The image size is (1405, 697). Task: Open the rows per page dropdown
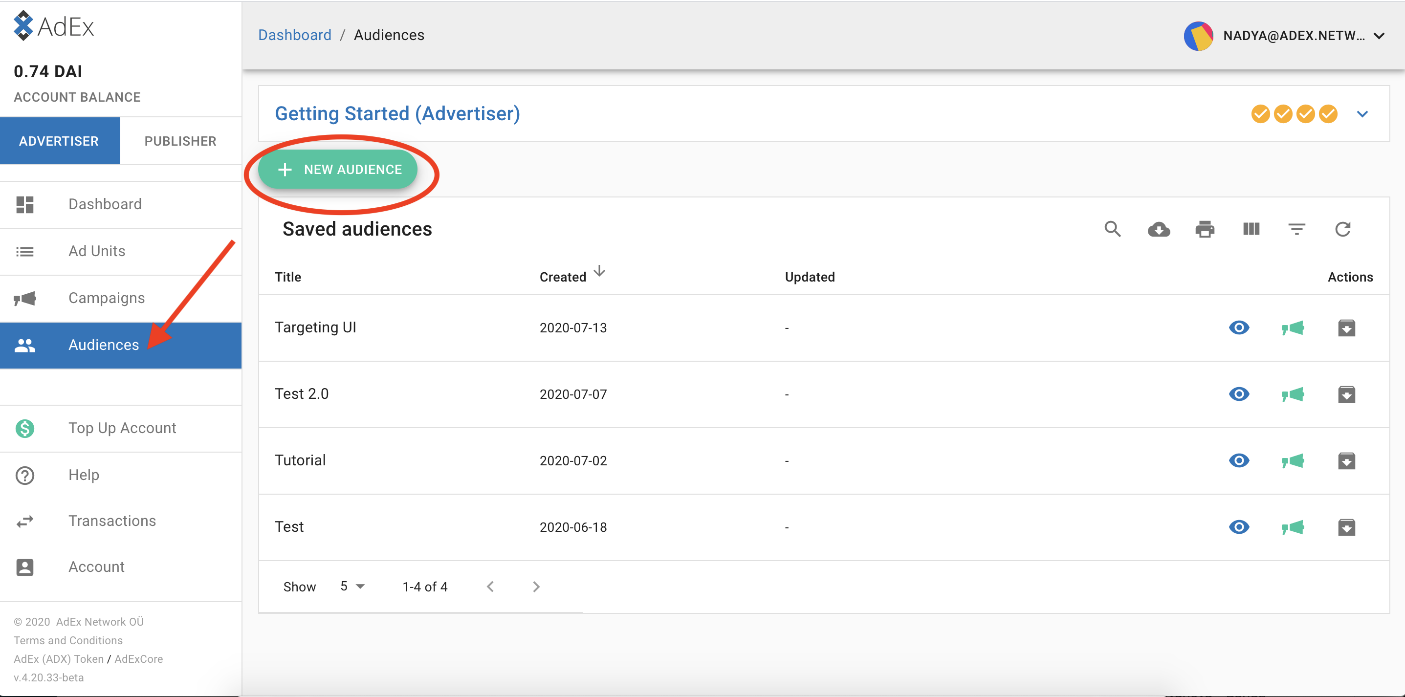coord(352,586)
